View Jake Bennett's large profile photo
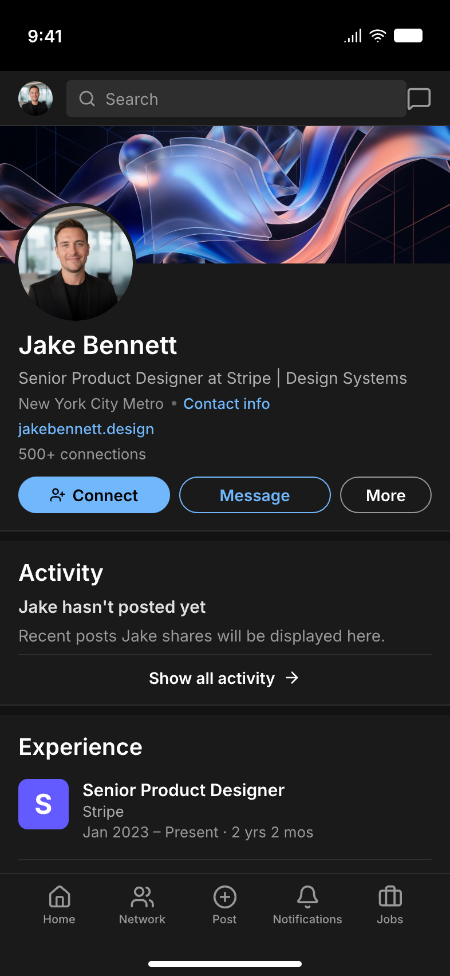Screen dimensions: 450x976 tap(76, 262)
